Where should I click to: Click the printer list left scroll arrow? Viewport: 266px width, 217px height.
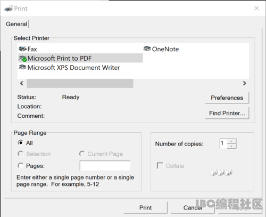[x=22, y=83]
